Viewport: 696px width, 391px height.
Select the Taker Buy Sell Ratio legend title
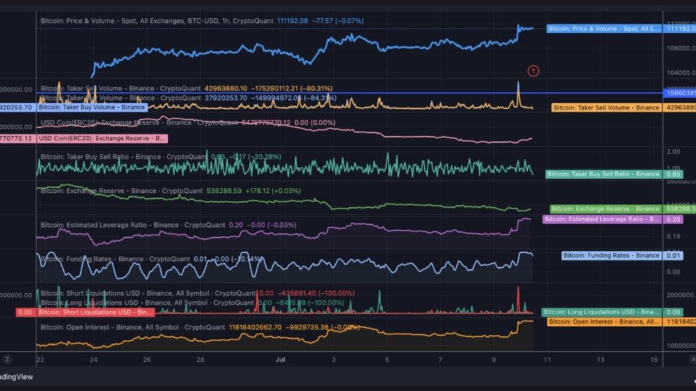(x=123, y=156)
